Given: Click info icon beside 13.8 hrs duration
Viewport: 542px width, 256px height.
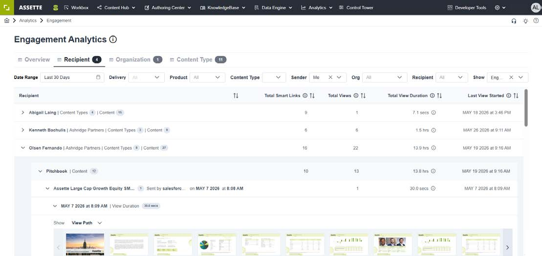Looking at the screenshot, I should point(434,171).
